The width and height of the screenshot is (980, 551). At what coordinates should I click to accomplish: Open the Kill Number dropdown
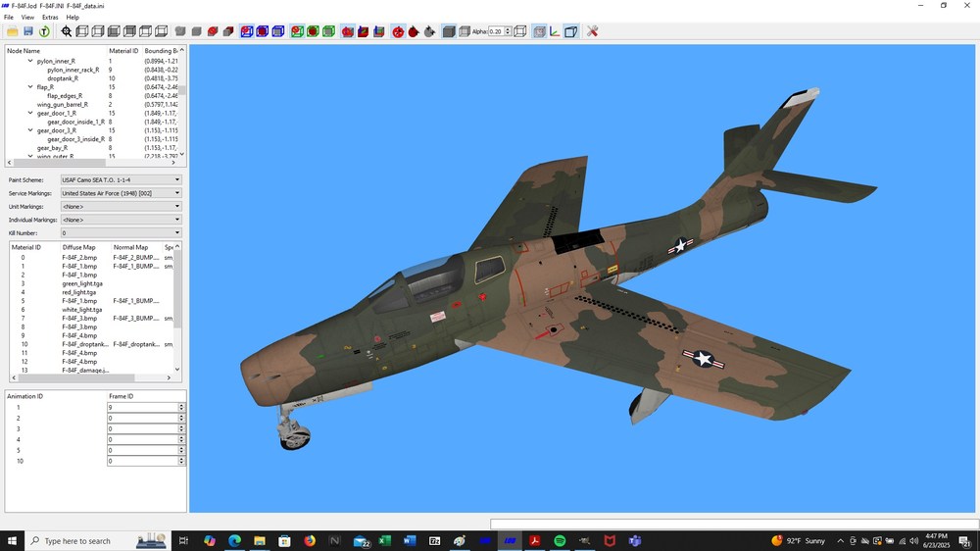pyautogui.click(x=122, y=232)
